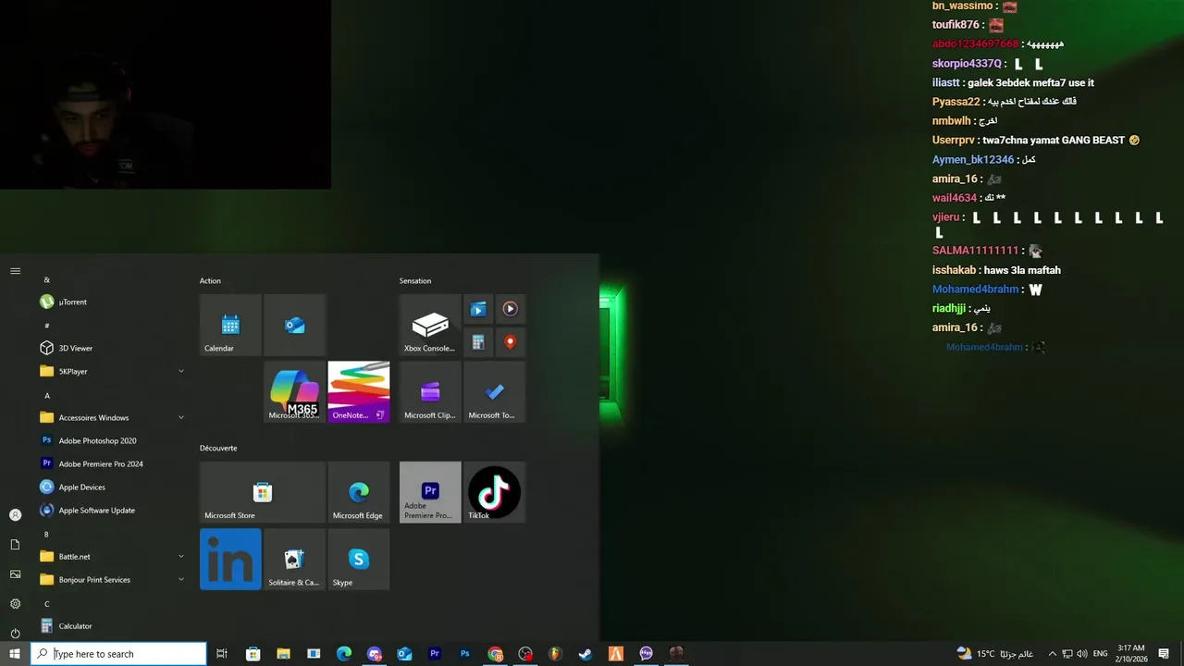Launch the Skype tile
Image resolution: width=1184 pixels, height=666 pixels.
point(359,559)
